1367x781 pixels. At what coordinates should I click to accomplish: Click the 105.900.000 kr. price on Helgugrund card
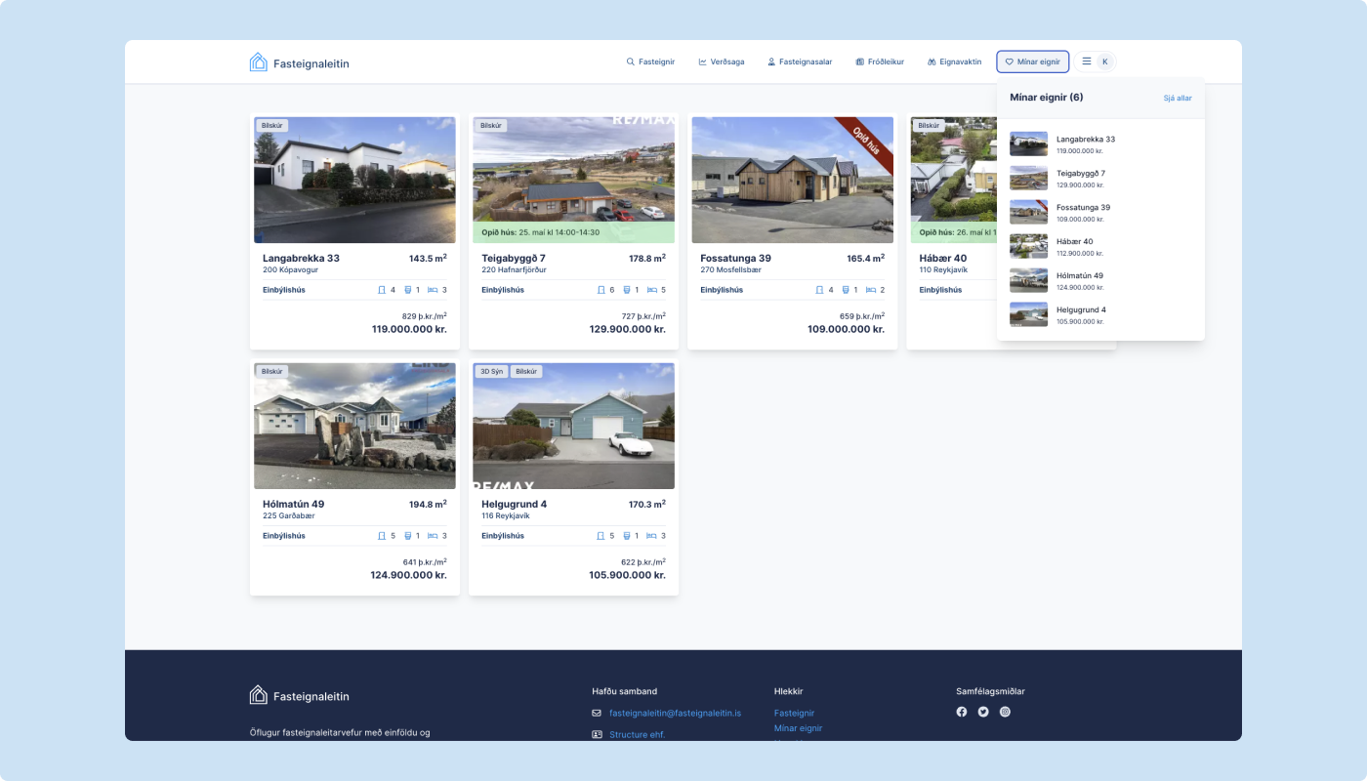(628, 576)
